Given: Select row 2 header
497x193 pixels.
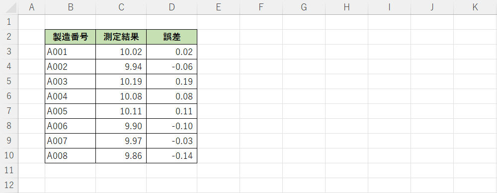Looking at the screenshot, I should 9,37.
